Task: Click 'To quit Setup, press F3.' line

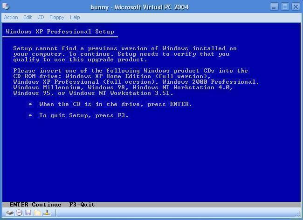Action: [x=84, y=115]
